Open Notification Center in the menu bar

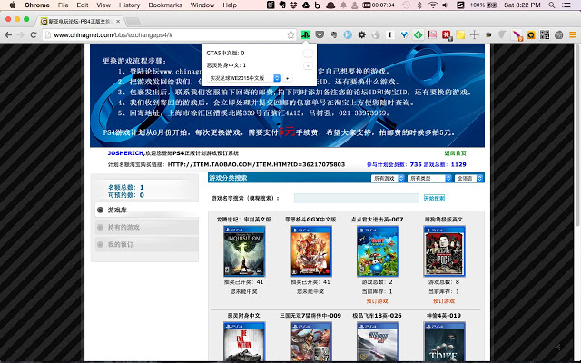pos(566,5)
